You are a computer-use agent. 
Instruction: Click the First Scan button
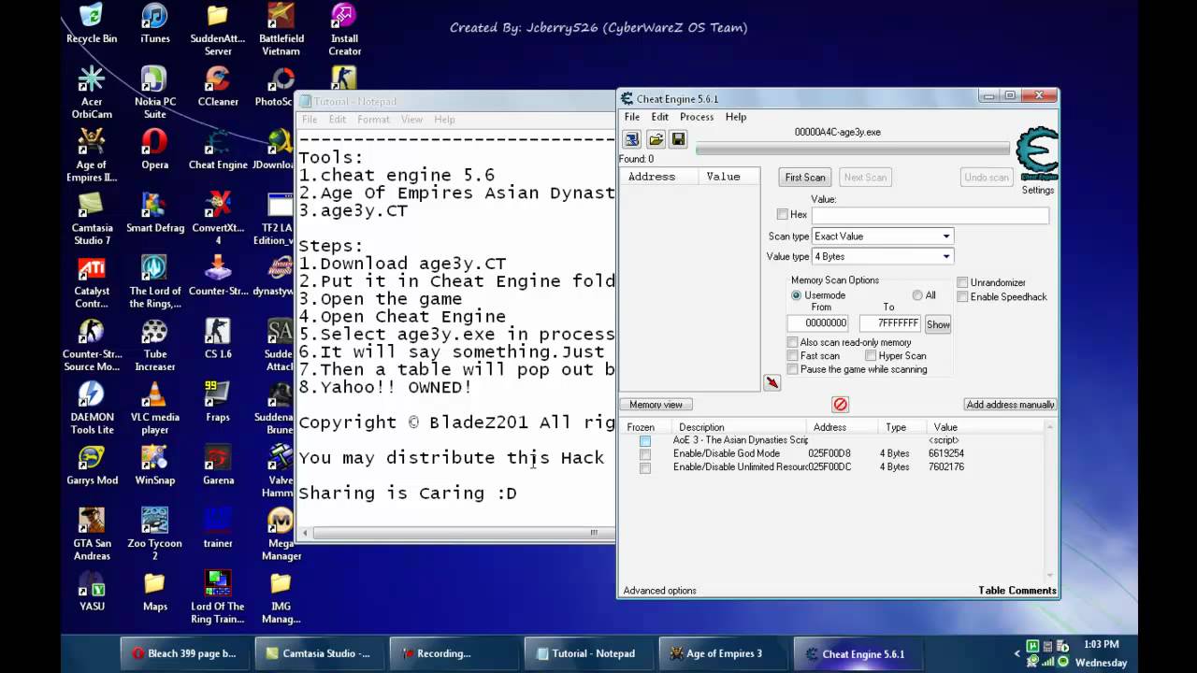(x=805, y=178)
